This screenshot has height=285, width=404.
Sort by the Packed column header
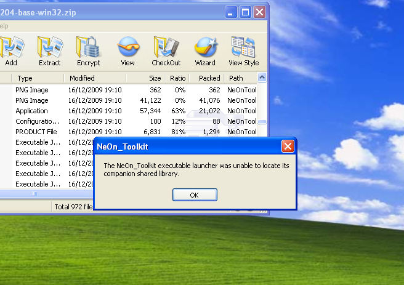(207, 78)
